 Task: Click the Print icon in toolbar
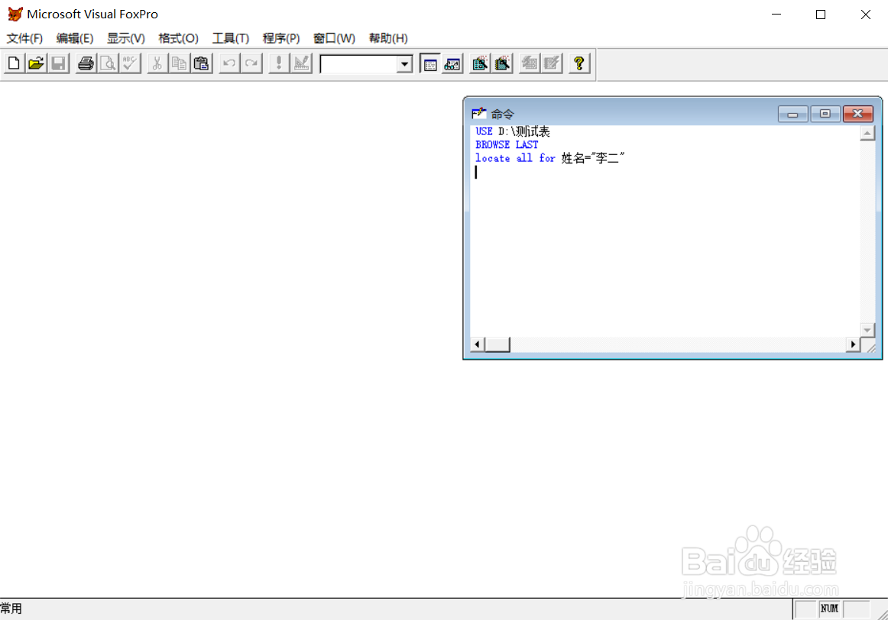[86, 63]
